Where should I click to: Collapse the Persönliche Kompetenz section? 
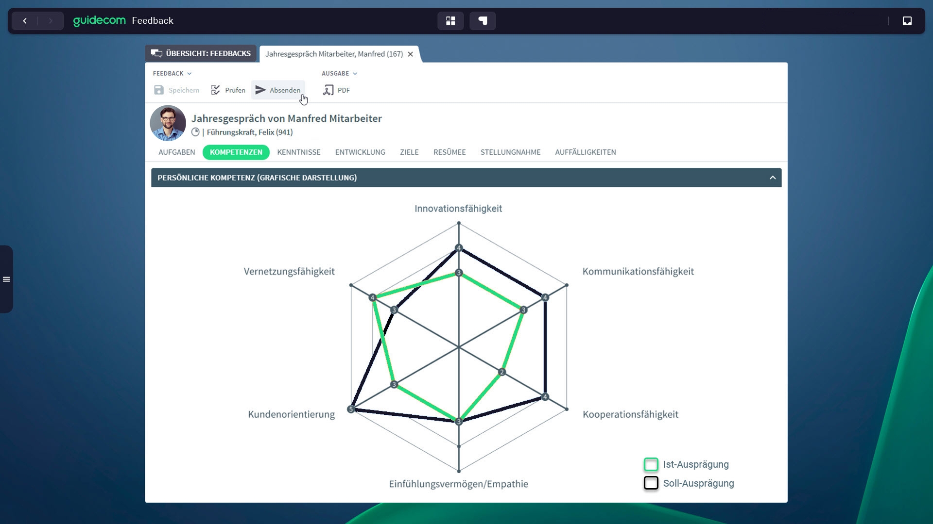[x=772, y=178]
